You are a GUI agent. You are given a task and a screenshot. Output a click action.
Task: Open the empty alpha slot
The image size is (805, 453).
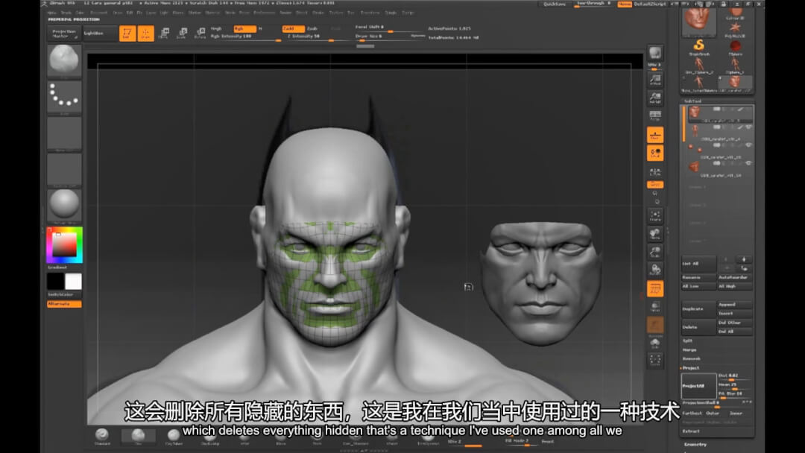pyautogui.click(x=64, y=133)
